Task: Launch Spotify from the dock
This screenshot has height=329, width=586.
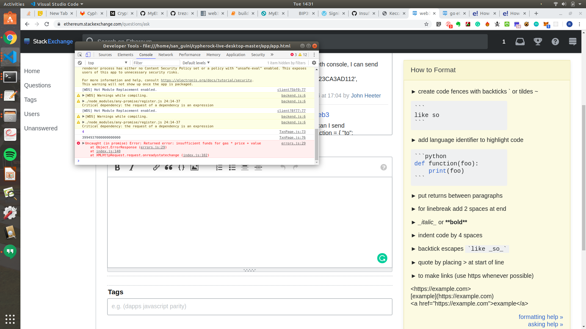Action: coord(10,154)
